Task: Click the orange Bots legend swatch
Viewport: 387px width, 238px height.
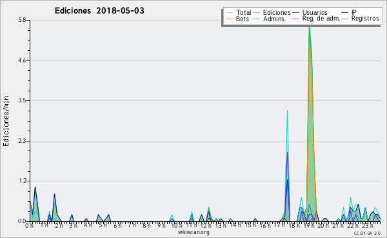Action: click(229, 19)
